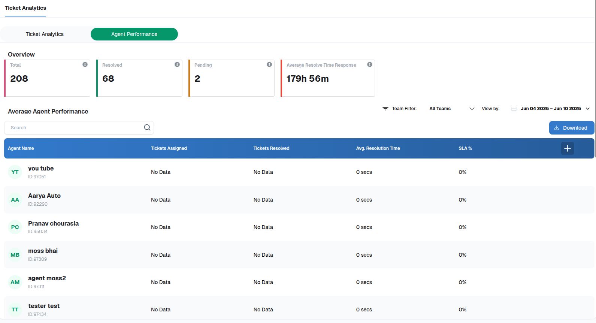Click the calendar icon beside date range
This screenshot has height=323, width=596.
tap(514, 109)
